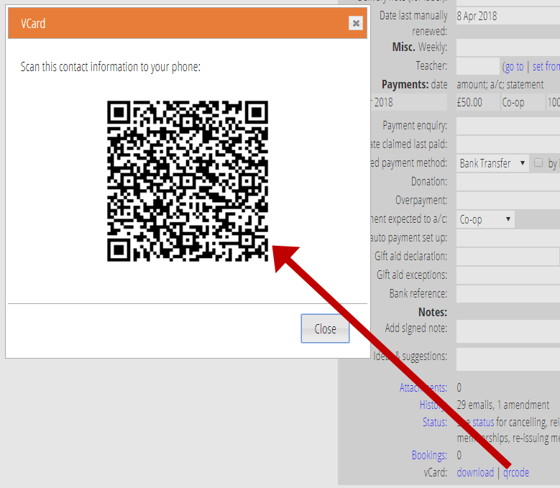
Task: Click the date last manually renewed field
Action: coord(508,16)
